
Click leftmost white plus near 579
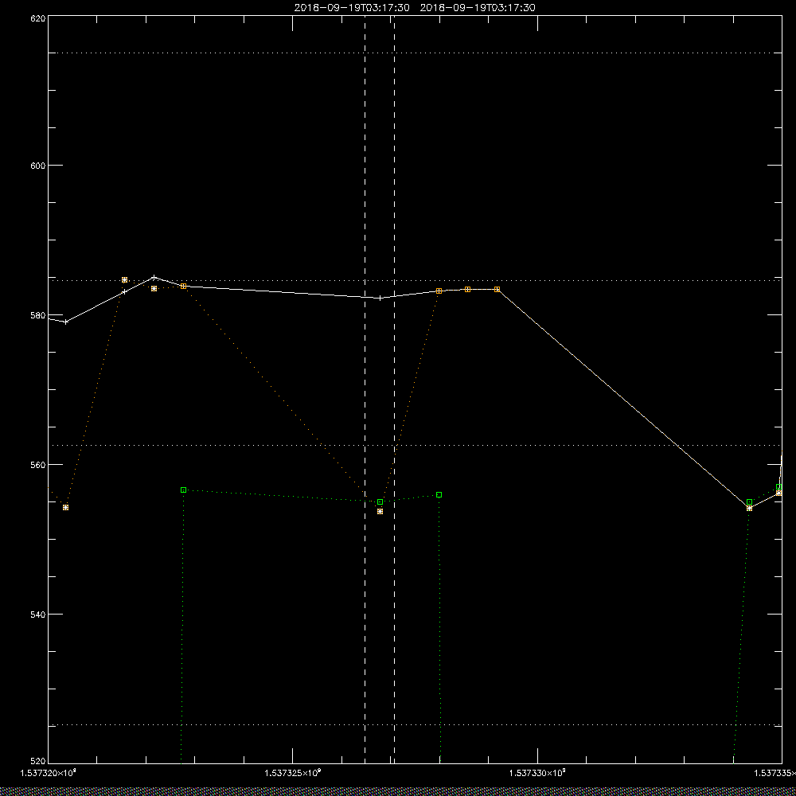(65, 322)
